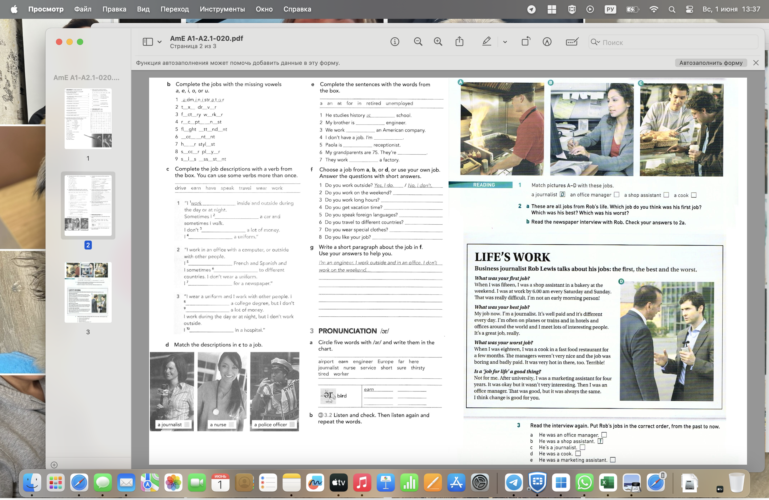The height and width of the screenshot is (500, 769).
Task: Tick the 'He was an office manager' box
Action: click(604, 435)
